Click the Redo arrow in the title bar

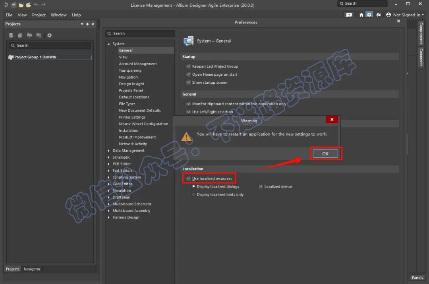(43, 5)
